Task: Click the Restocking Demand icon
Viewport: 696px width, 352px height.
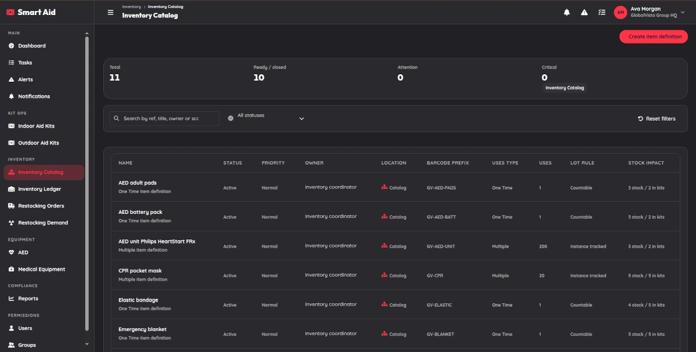Action: 12,223
